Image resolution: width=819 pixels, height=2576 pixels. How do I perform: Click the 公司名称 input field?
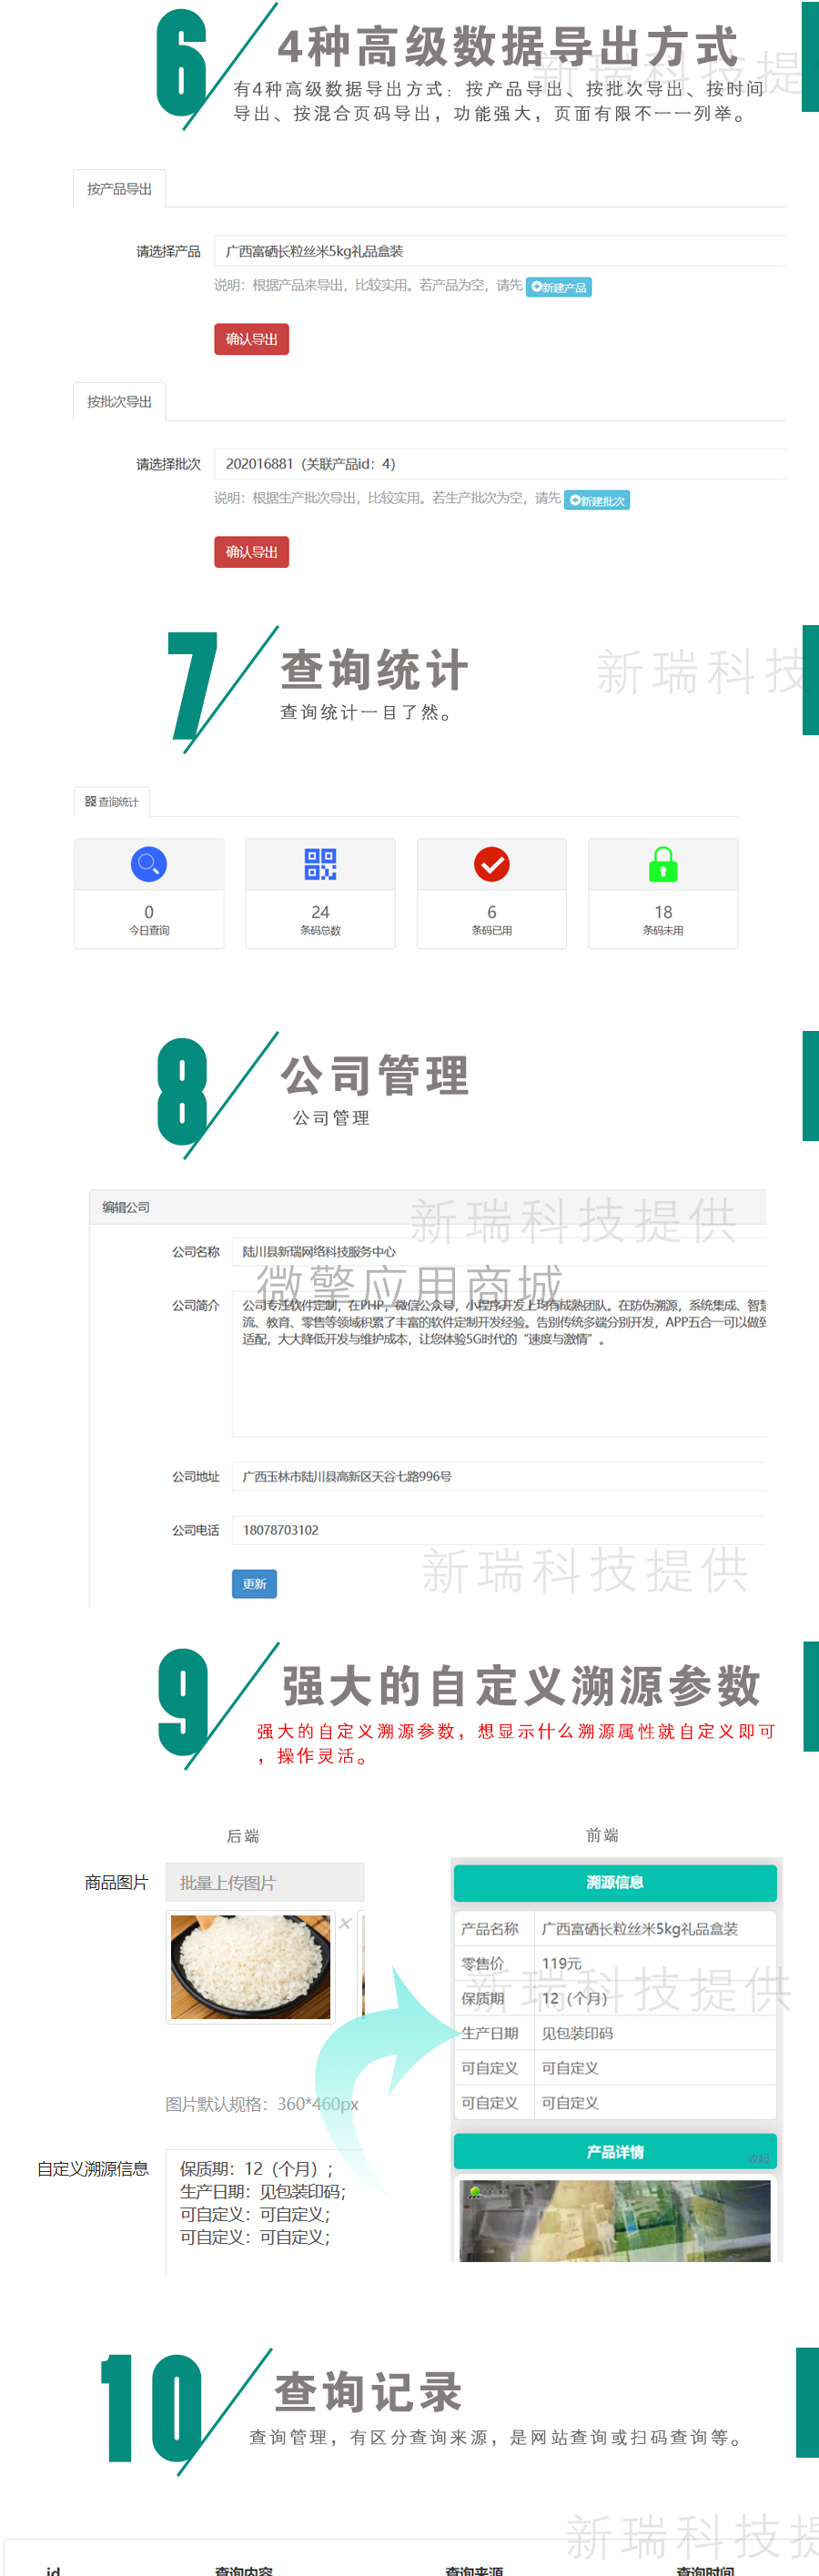point(499,1251)
